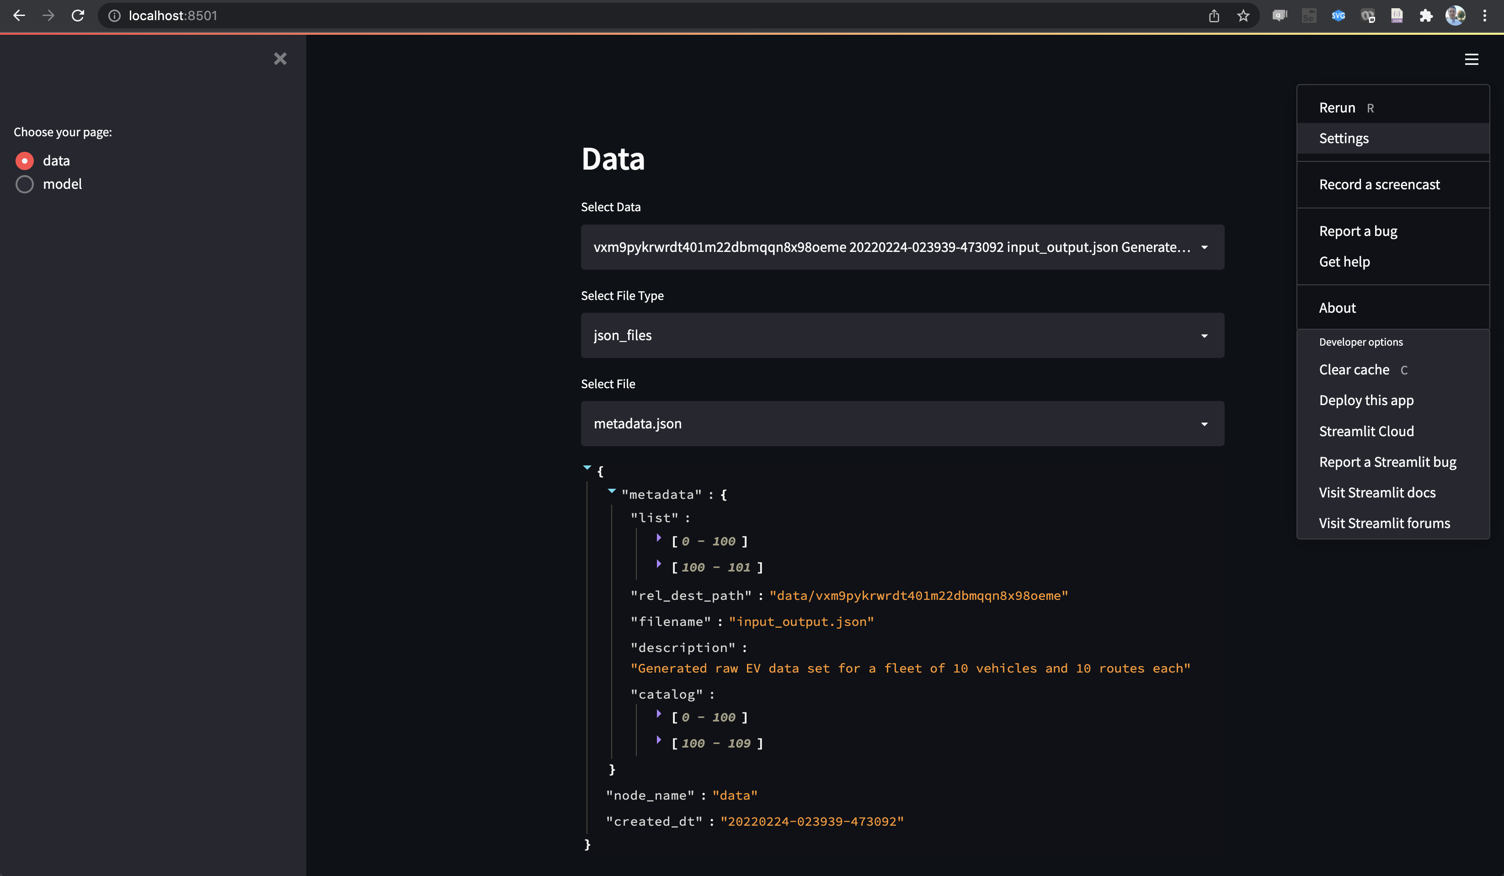This screenshot has width=1504, height=876.
Task: Open the Select Data dropdown
Action: [x=902, y=247]
